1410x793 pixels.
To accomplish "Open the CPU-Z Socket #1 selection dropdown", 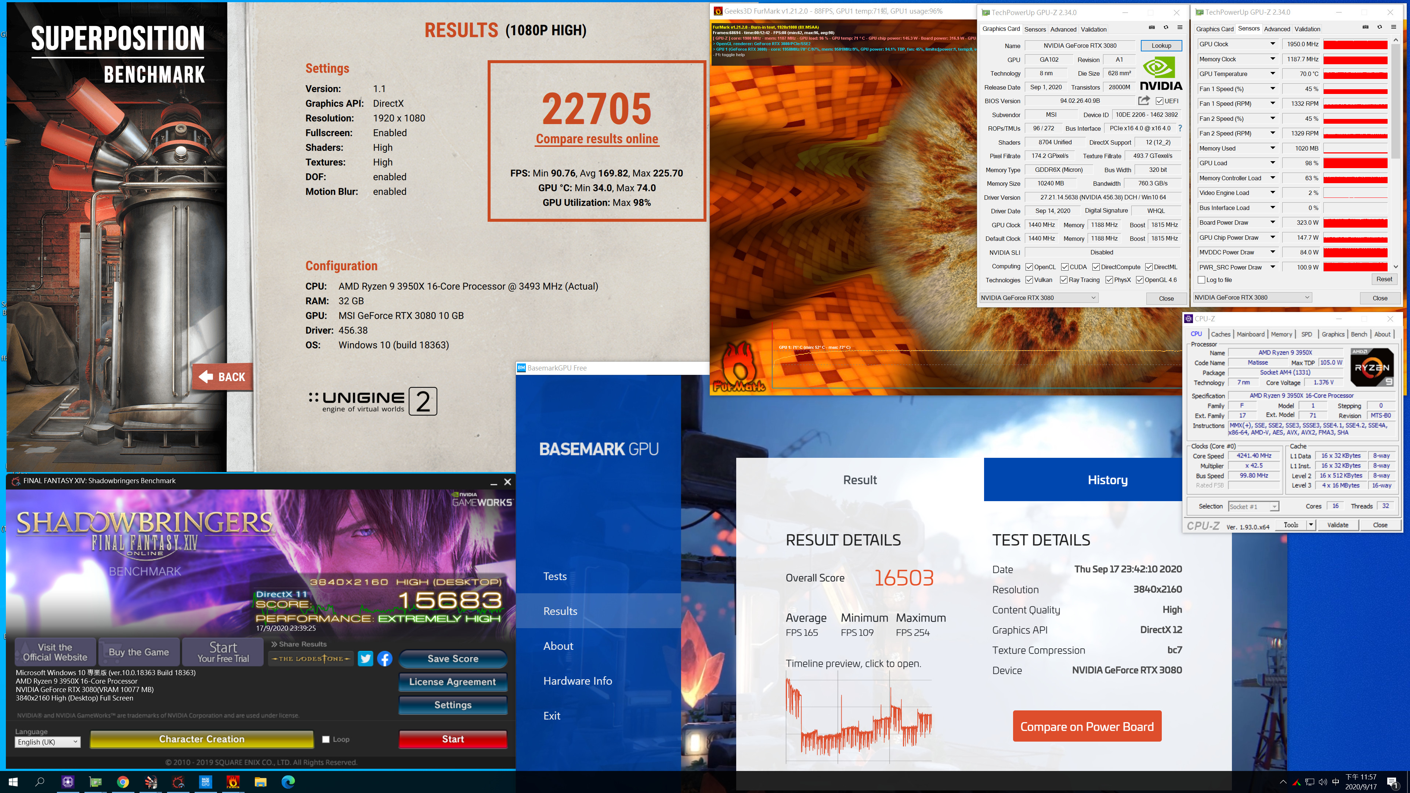I will [x=1254, y=506].
